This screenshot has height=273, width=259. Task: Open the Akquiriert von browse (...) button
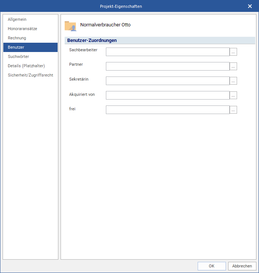pyautogui.click(x=233, y=95)
